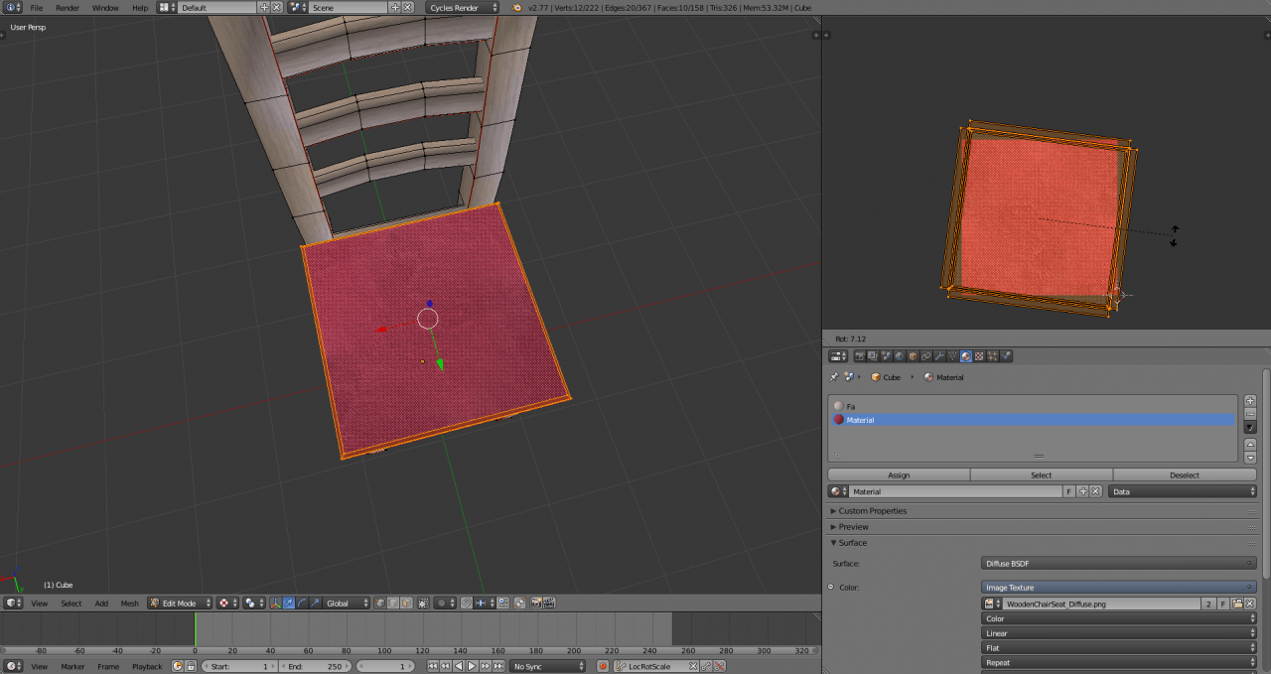Open the Modifiers wrench properties tab
The height and width of the screenshot is (674, 1271).
pyautogui.click(x=939, y=356)
